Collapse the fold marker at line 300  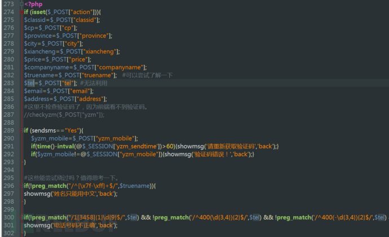point(21,217)
